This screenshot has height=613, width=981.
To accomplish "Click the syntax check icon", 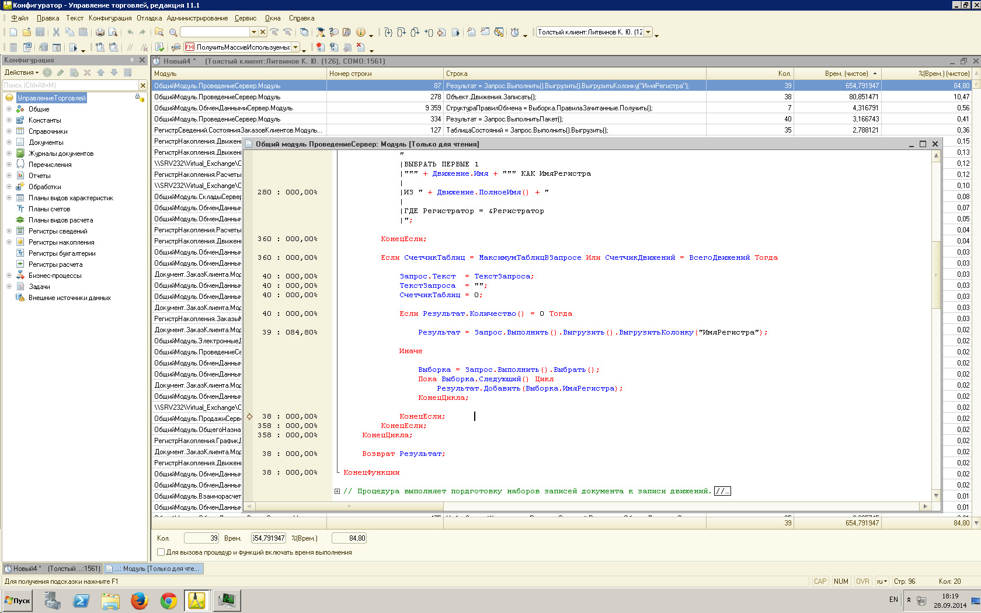I will (159, 47).
